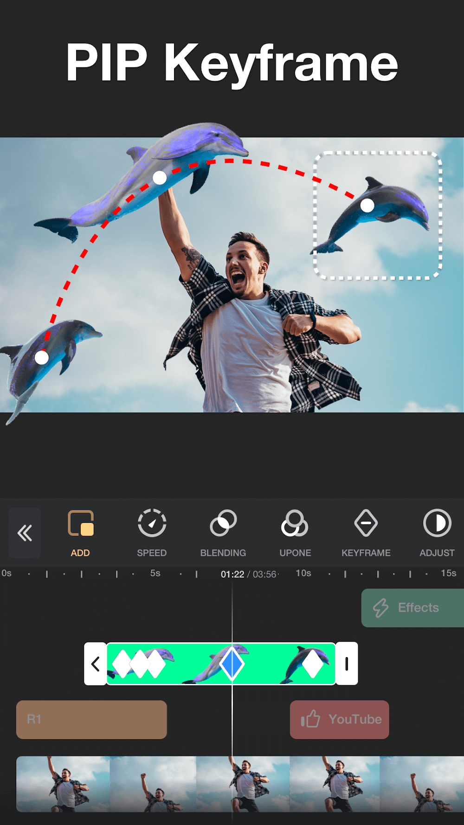Click the right trim handle of PIP clip
This screenshot has height=825, width=464.
(347, 664)
